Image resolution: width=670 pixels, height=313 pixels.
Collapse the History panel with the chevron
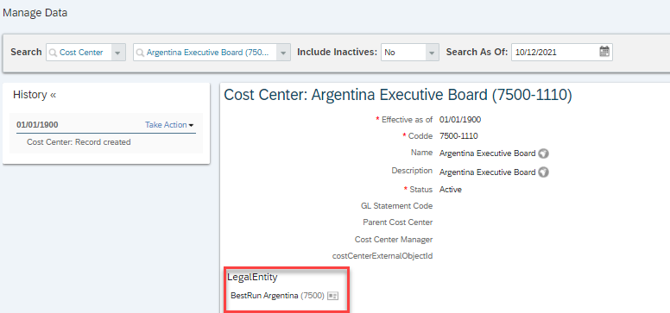pos(53,95)
